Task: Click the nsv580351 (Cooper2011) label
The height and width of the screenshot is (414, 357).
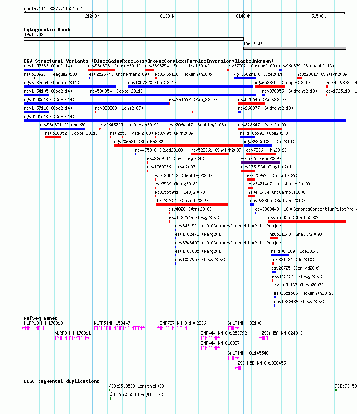Action: (66, 125)
